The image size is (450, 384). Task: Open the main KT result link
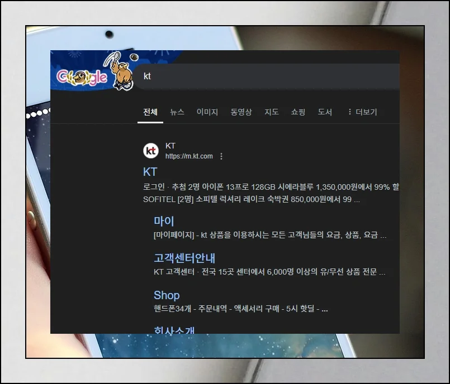tap(150, 172)
